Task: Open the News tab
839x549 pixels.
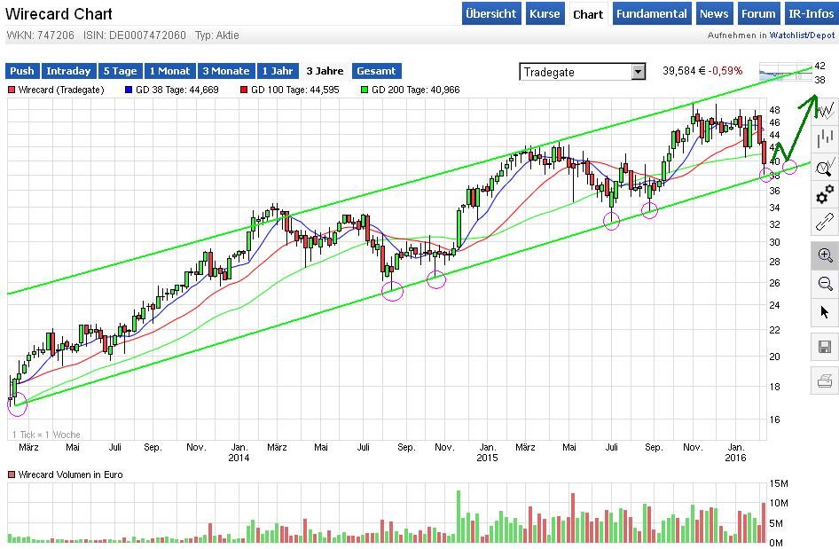Action: pos(714,14)
